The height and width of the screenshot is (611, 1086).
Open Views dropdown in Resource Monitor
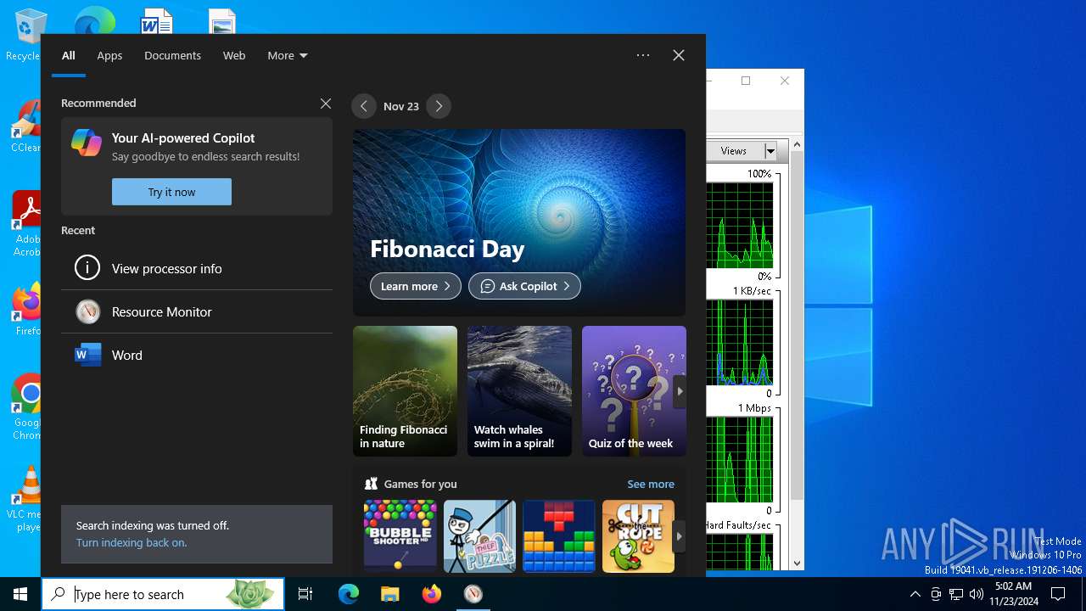point(771,151)
